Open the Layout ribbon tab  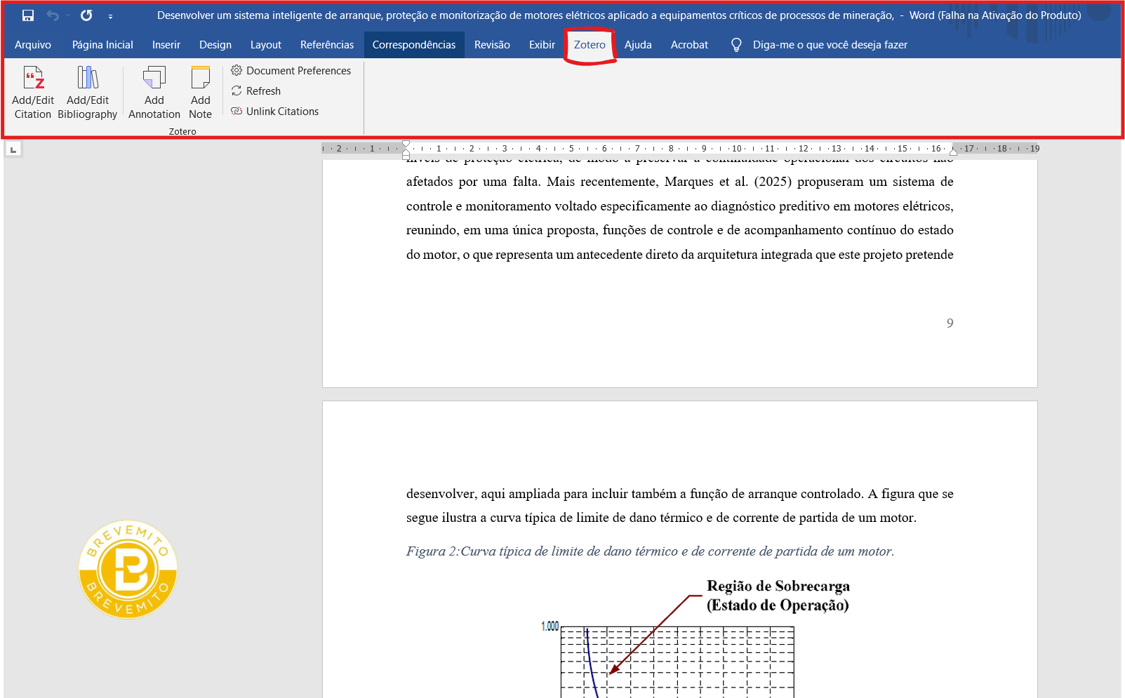[x=266, y=45]
